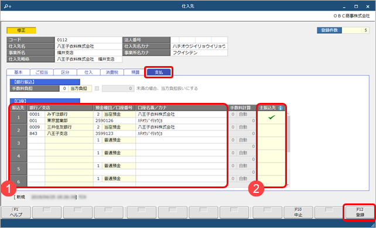The height and width of the screenshot is (228, 376).
Task: Click the 仕入先略称 field
Action: pyautogui.click(x=88, y=59)
